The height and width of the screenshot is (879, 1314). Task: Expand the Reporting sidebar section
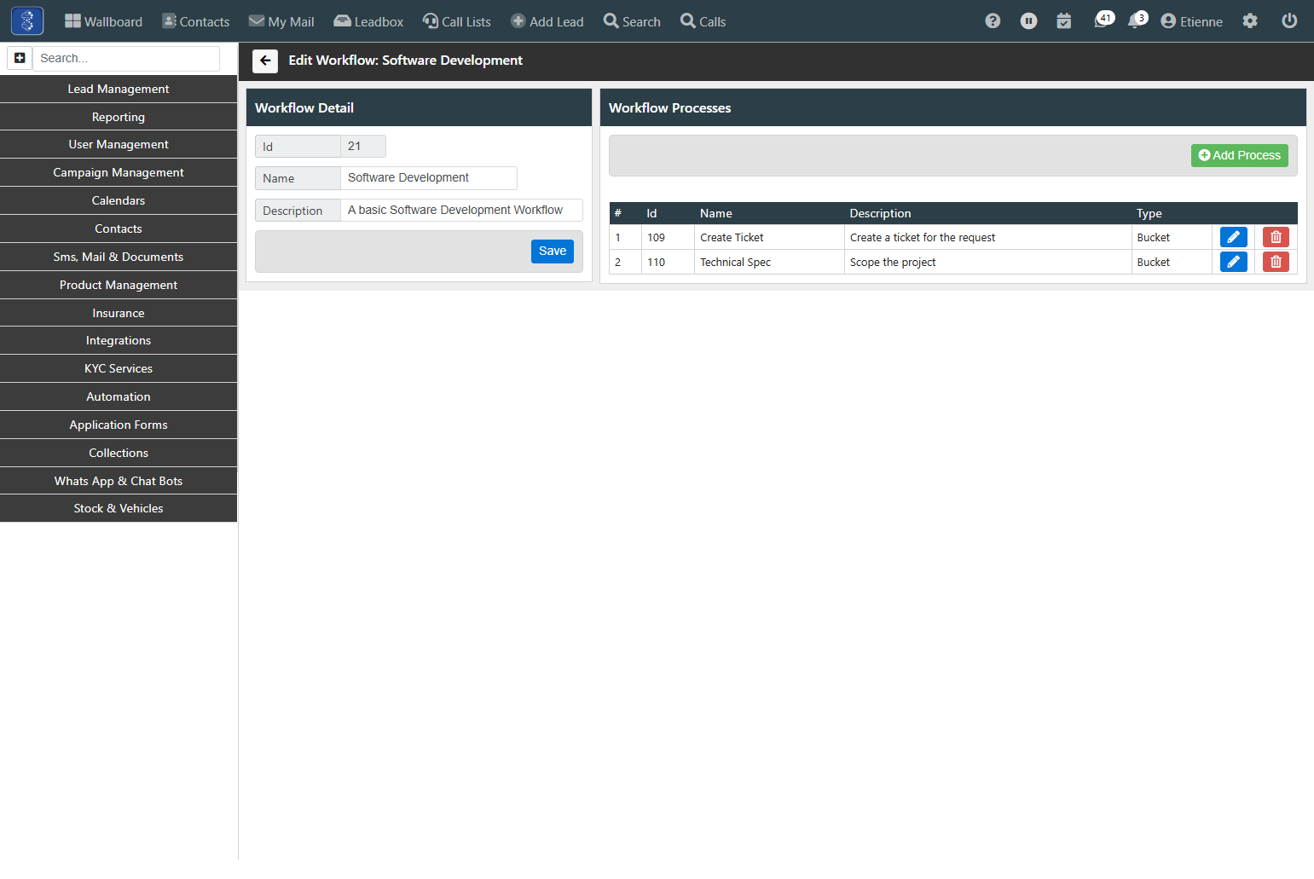coord(119,117)
